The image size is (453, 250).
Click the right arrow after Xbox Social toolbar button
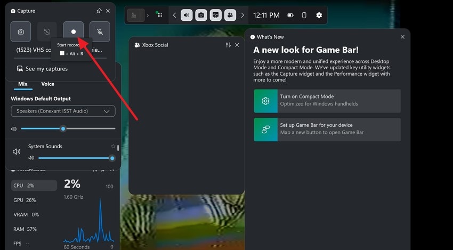[242, 15]
